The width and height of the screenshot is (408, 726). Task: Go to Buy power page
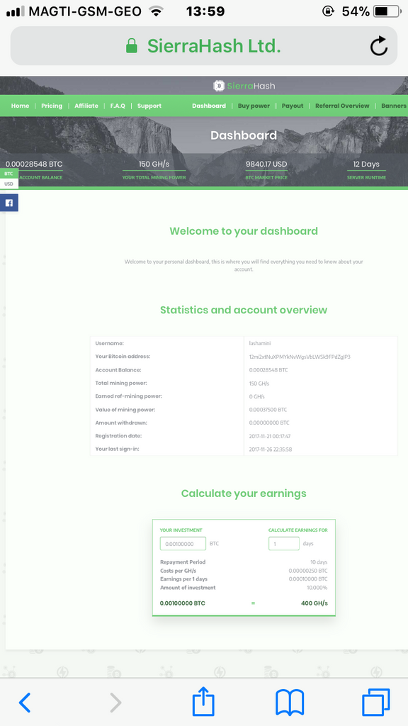click(x=254, y=106)
